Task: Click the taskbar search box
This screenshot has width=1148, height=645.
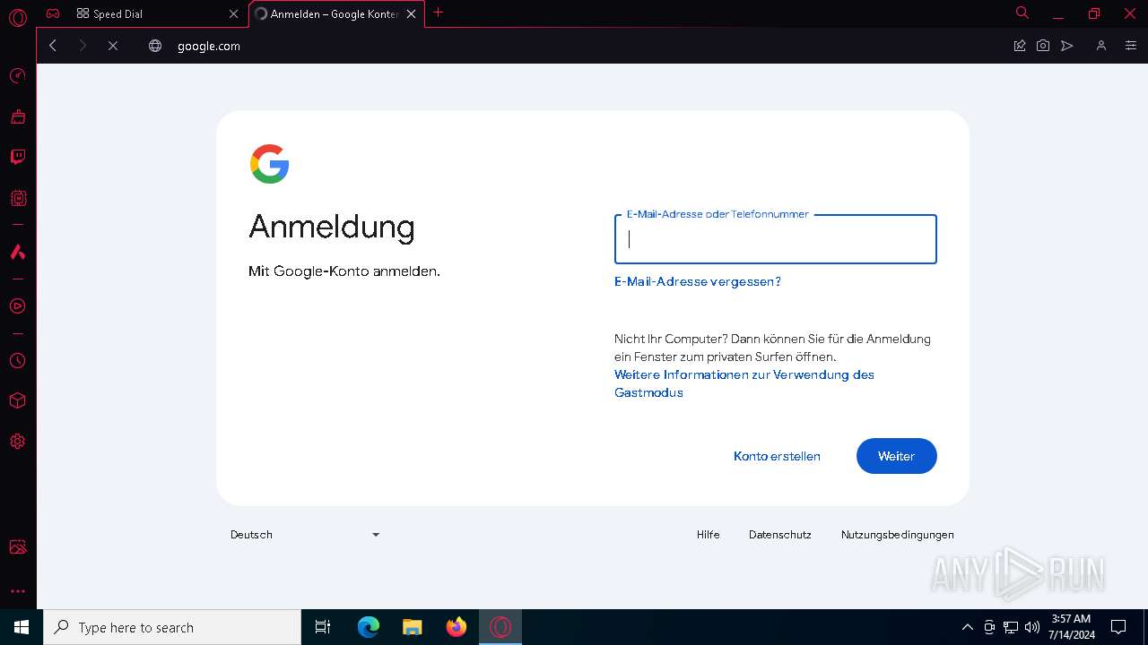Action: tap(172, 627)
